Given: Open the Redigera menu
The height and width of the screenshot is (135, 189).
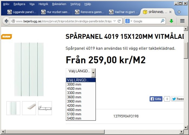Looking at the screenshot, I should pos(19,4).
